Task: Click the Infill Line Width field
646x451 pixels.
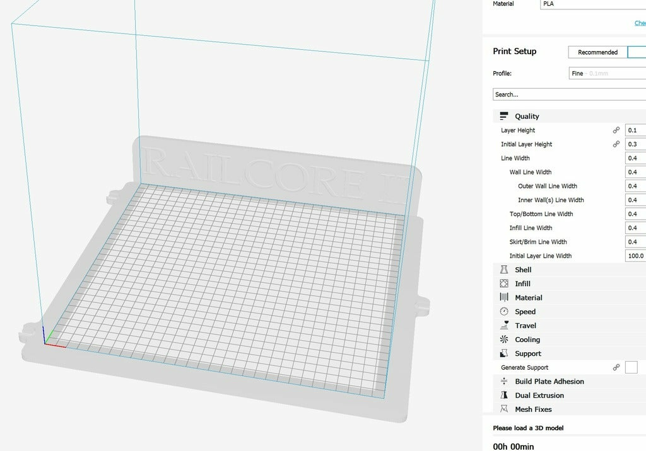Action: [636, 228]
